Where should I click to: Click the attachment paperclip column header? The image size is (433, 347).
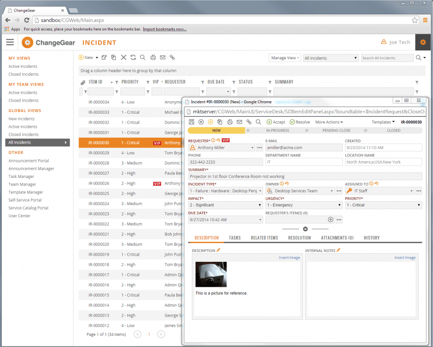(83, 82)
